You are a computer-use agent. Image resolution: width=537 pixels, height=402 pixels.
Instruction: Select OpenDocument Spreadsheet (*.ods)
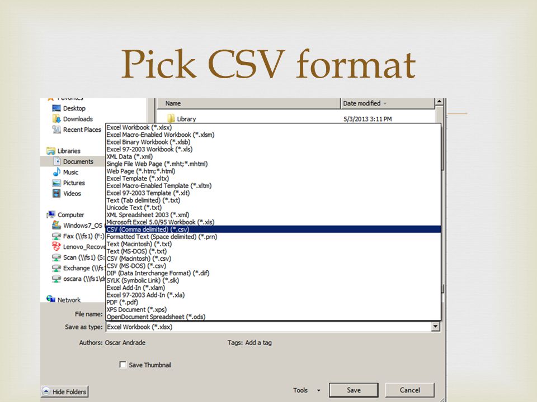tap(273, 317)
